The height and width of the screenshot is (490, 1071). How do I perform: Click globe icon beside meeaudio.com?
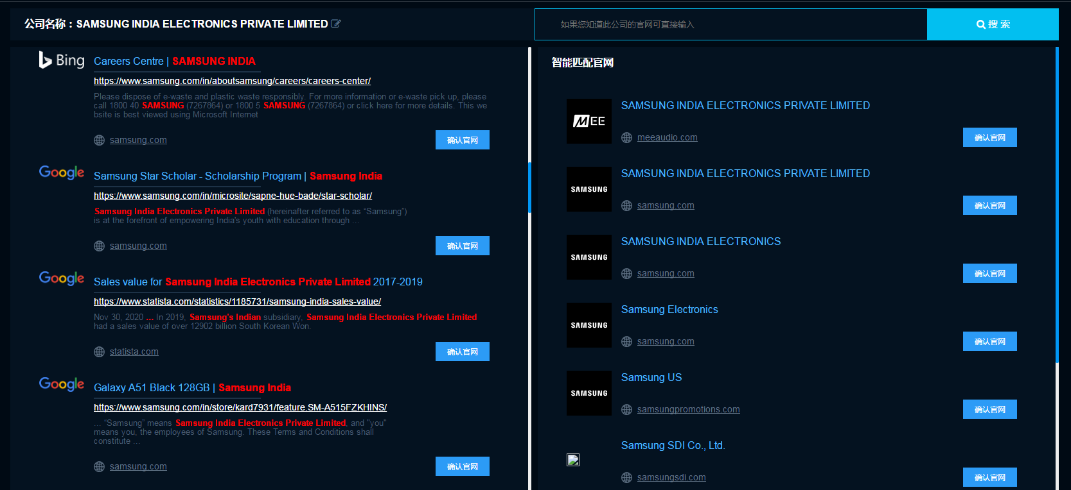[x=626, y=138]
